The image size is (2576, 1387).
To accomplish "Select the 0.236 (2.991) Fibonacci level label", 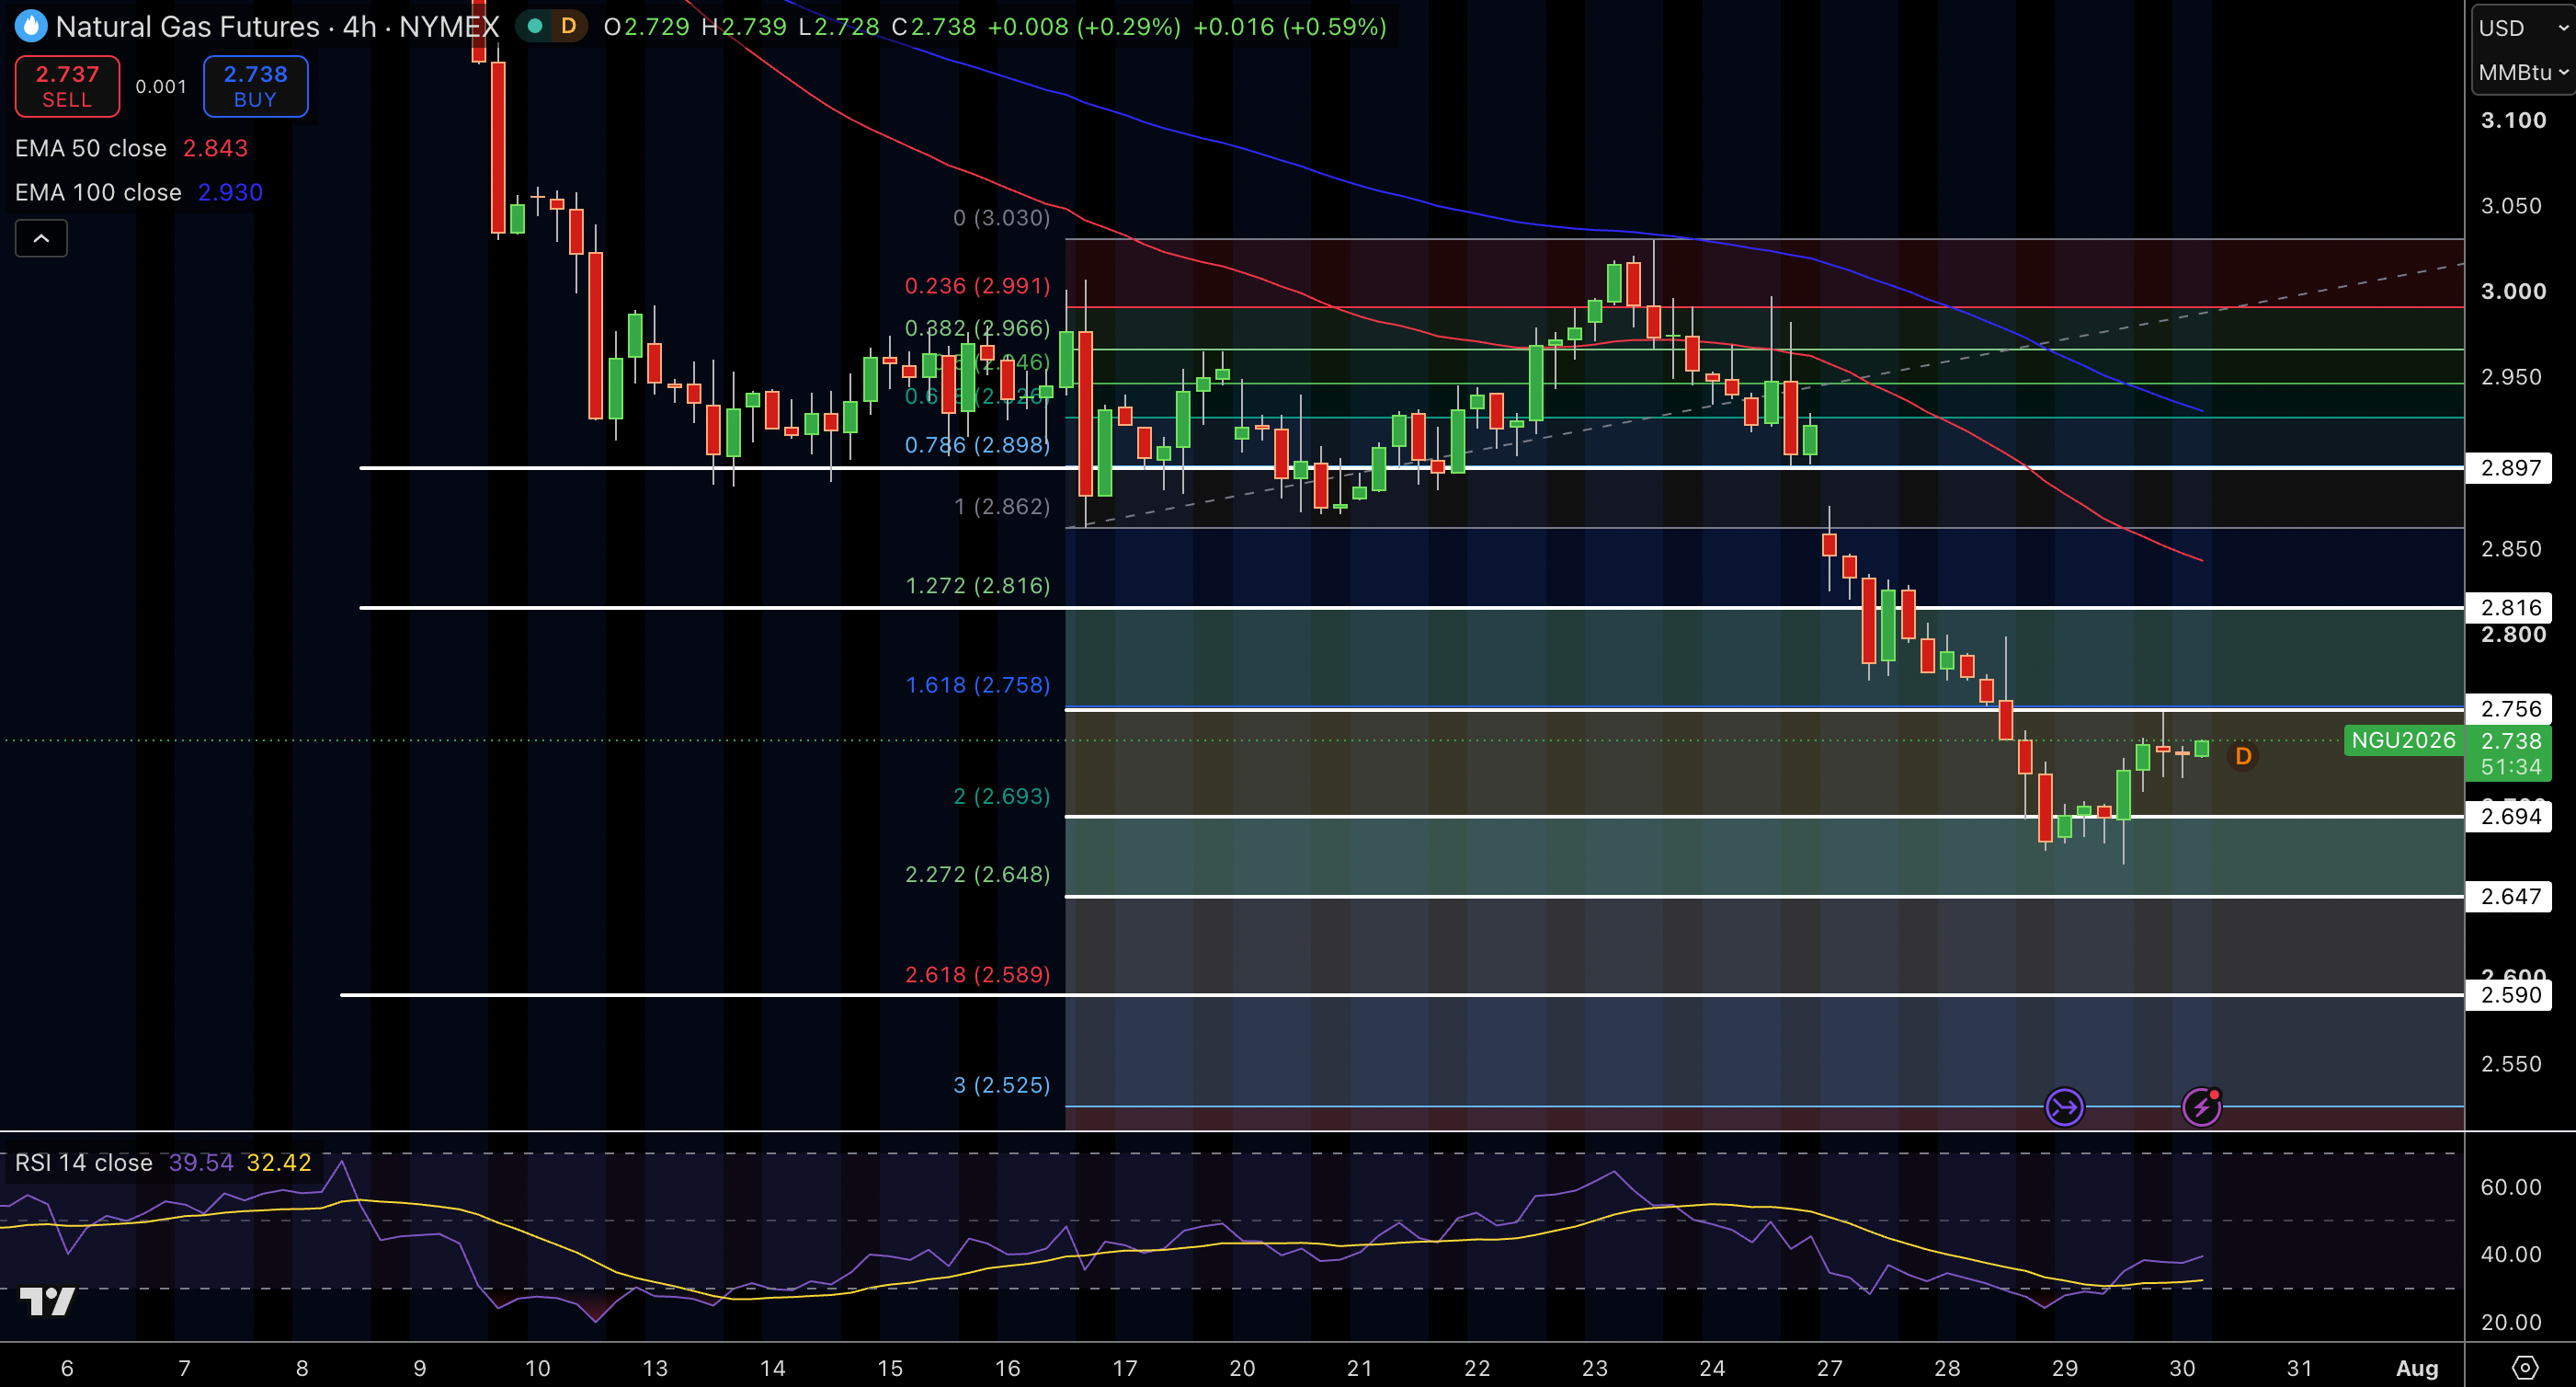I will (977, 286).
